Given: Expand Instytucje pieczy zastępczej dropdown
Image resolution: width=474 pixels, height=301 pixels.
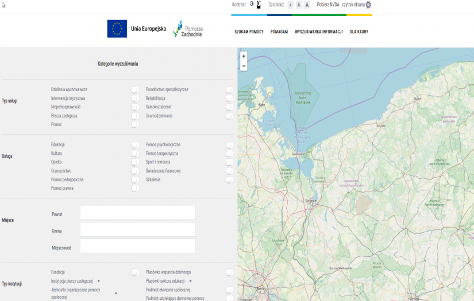Looking at the screenshot, I should 98,282.
